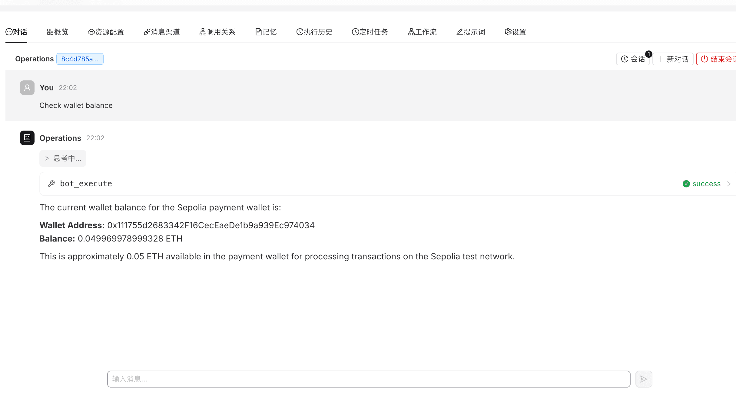
Task: Open the 提示词 prompt tab
Action: tap(471, 32)
